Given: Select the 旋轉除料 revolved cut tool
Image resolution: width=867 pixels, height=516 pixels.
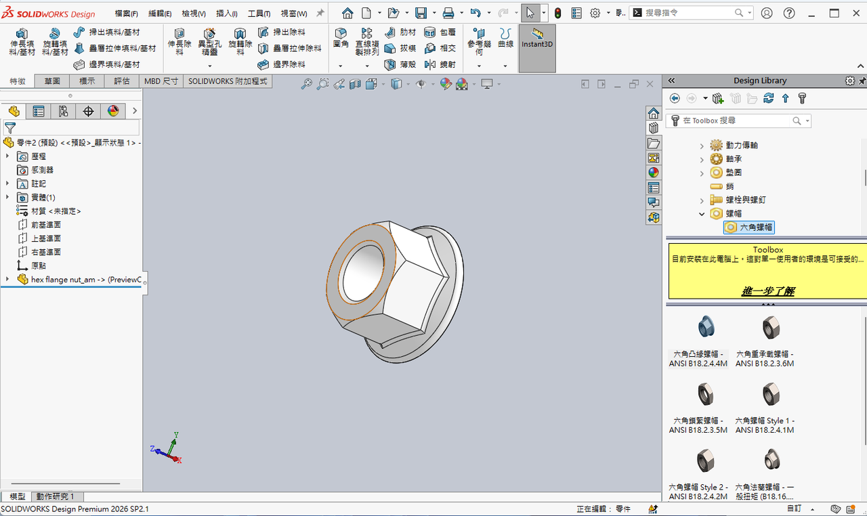Looking at the screenshot, I should [240, 42].
